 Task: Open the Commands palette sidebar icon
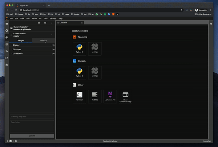point(7,44)
